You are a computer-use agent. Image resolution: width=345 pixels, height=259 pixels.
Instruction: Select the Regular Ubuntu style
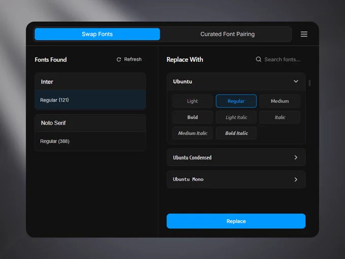tap(236, 101)
